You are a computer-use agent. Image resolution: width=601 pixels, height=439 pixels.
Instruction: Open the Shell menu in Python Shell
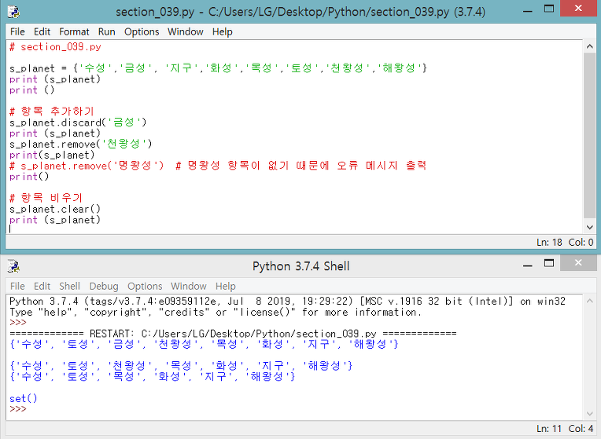69,287
